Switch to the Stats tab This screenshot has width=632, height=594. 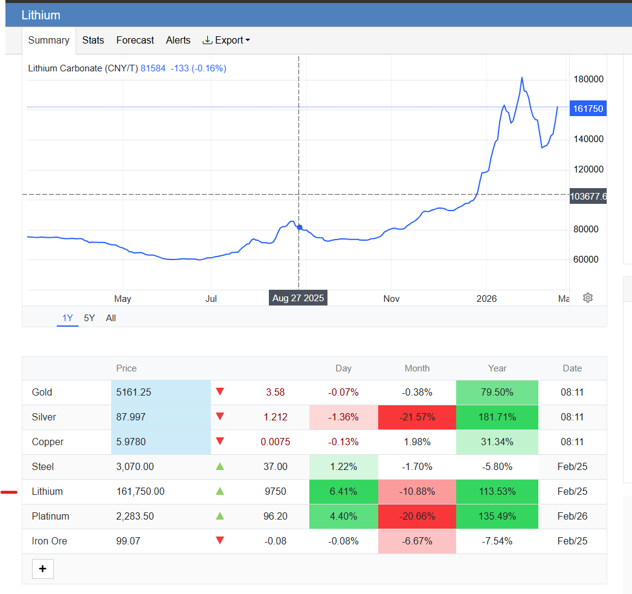93,40
